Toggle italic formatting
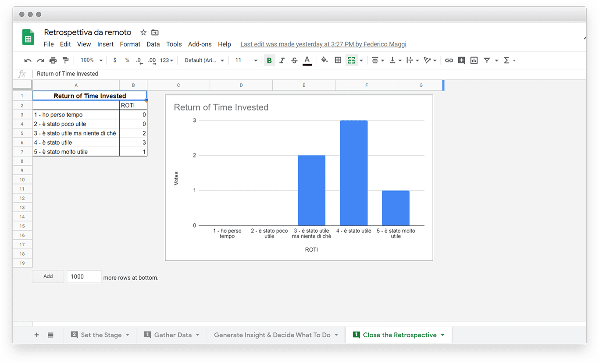599x363 pixels. pyautogui.click(x=282, y=60)
